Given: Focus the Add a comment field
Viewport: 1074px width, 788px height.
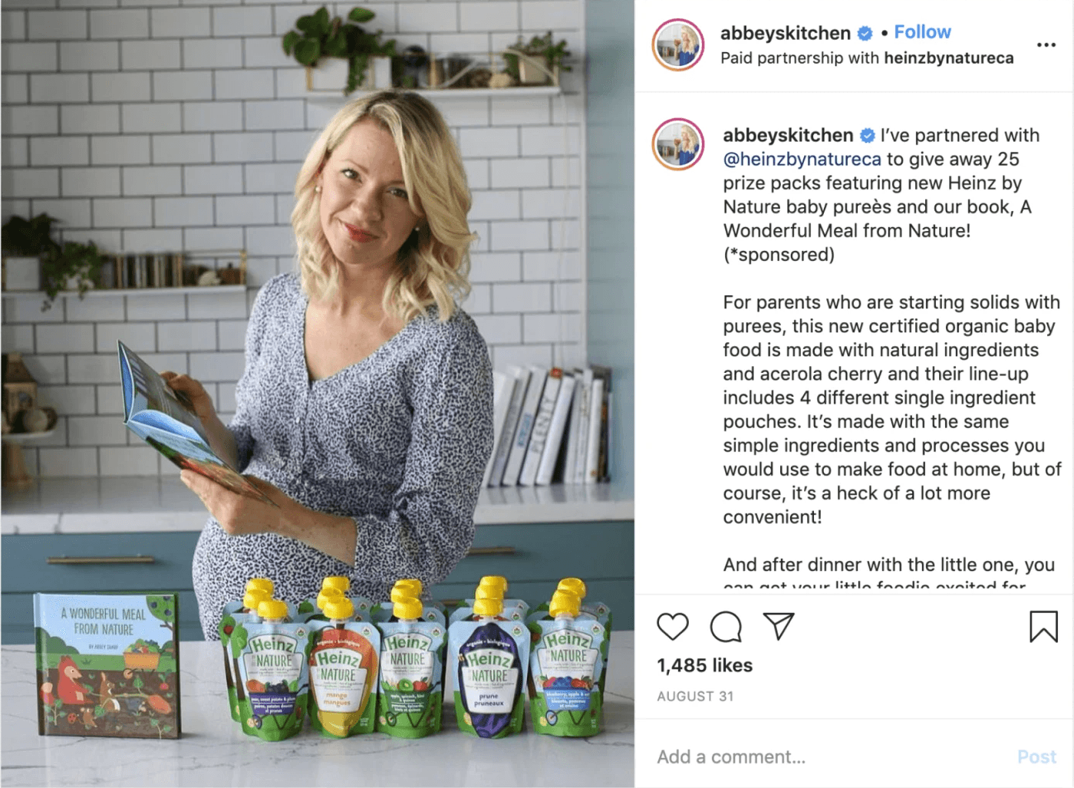Looking at the screenshot, I should coord(832,757).
